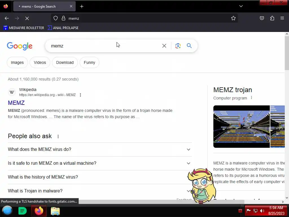
Task: Click the forward navigation arrow
Action: point(17,18)
